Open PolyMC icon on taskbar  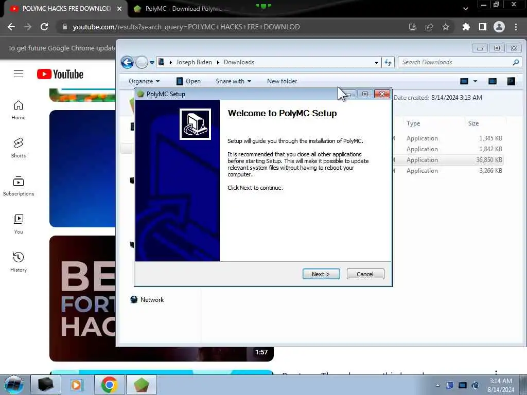tap(141, 385)
